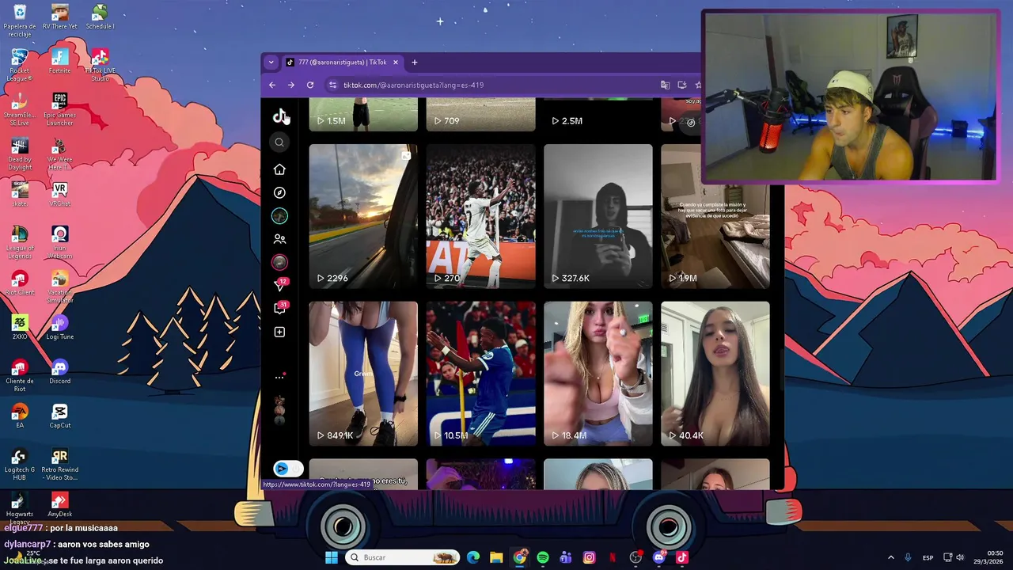Open the video with 709 views

(x=480, y=114)
